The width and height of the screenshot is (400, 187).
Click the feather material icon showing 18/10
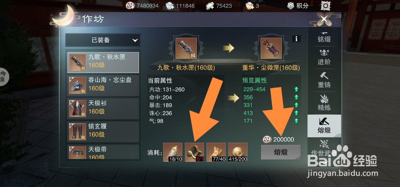pyautogui.click(x=172, y=152)
